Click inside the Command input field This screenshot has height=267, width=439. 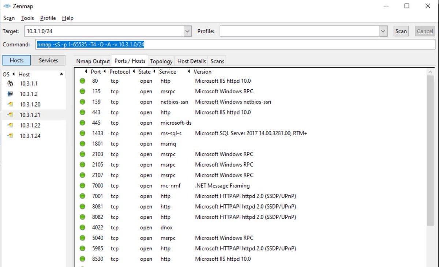pyautogui.click(x=235, y=45)
